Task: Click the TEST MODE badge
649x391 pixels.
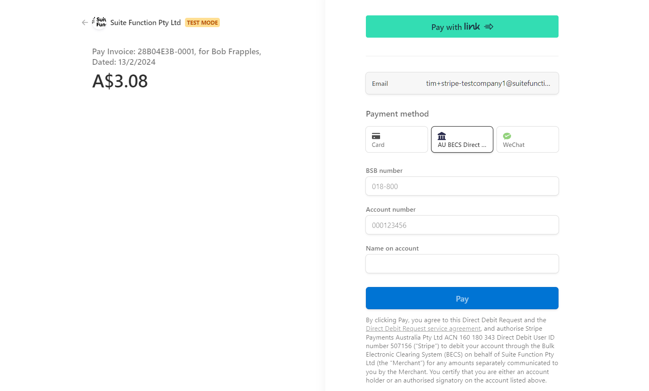Action: [202, 23]
